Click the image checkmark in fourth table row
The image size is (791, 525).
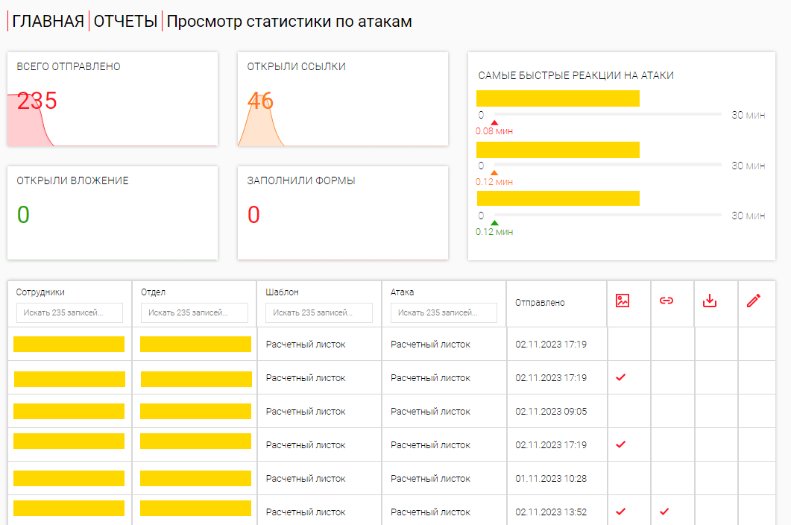tap(621, 444)
